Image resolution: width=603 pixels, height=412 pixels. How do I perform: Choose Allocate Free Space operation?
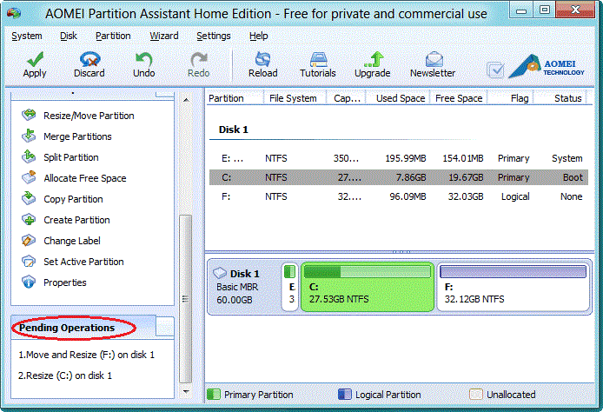pos(85,178)
